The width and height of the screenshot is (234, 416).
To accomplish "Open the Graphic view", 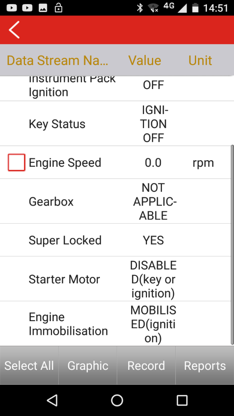I will pyautogui.click(x=88, y=365).
